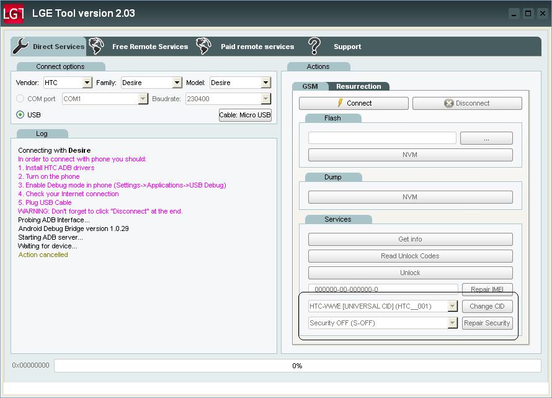Click the "Waiting for device..." log line
This screenshot has width=552, height=398.
[48, 246]
